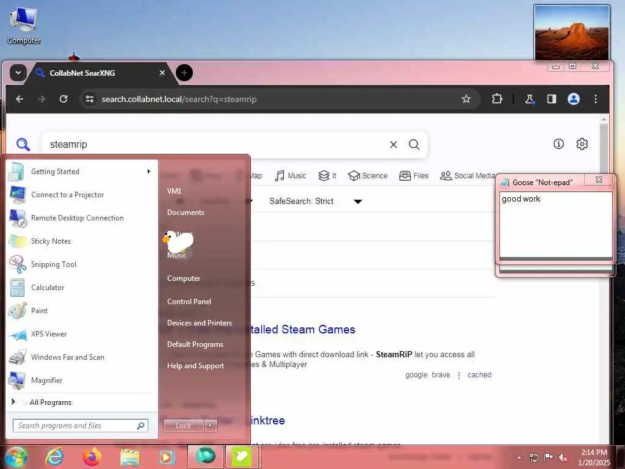Show hidden system tray icons
Image resolution: width=625 pixels, height=469 pixels.
(x=519, y=457)
